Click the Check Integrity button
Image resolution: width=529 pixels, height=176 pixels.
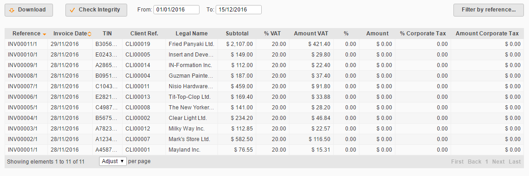click(x=96, y=10)
